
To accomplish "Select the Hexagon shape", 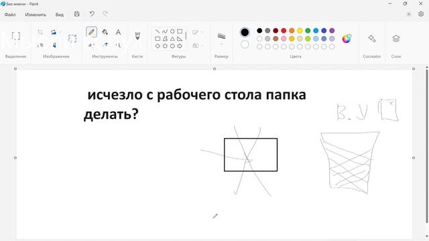I will [x=172, y=46].
